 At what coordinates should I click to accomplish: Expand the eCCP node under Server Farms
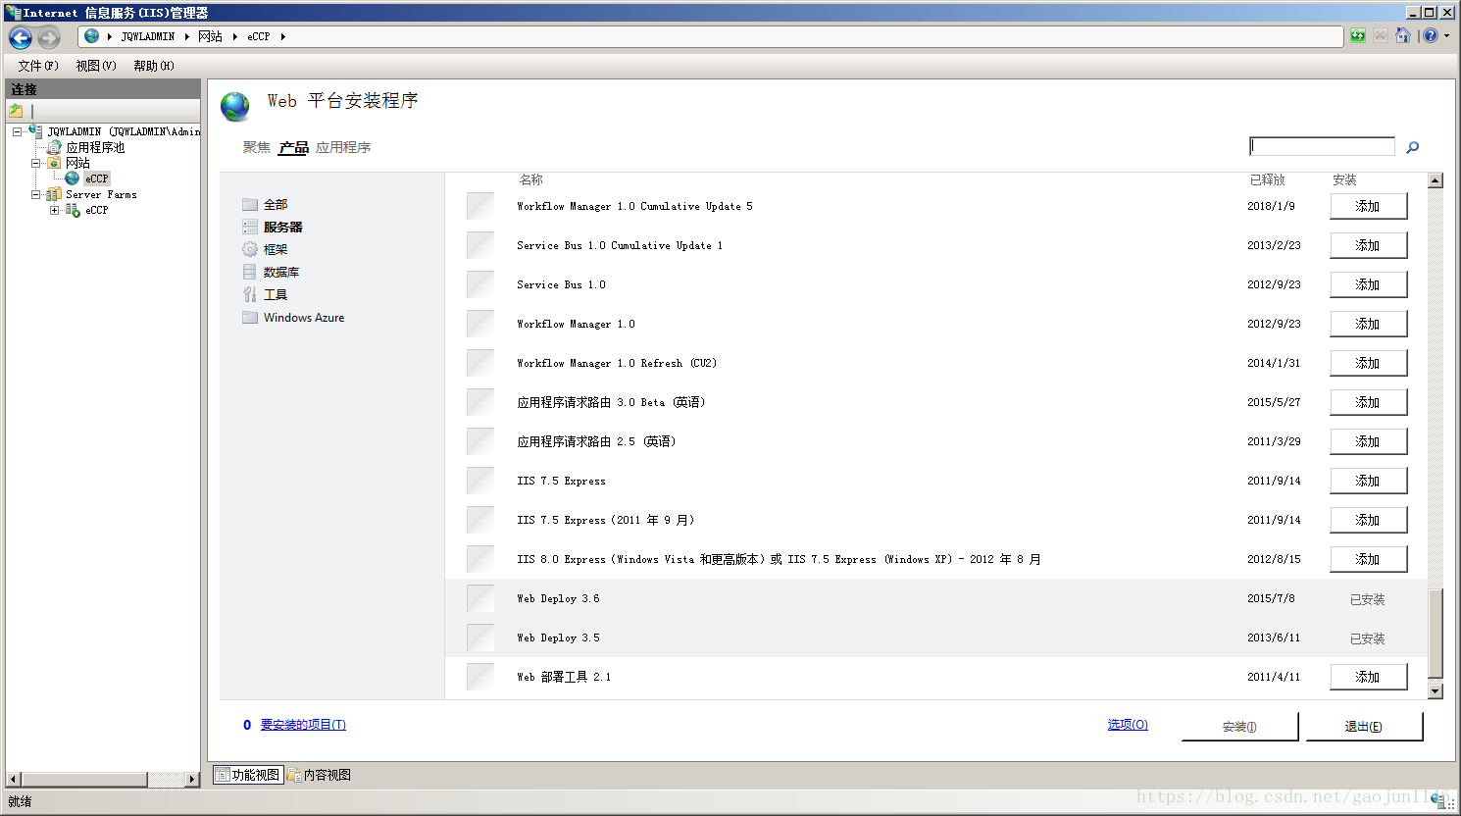coord(55,210)
